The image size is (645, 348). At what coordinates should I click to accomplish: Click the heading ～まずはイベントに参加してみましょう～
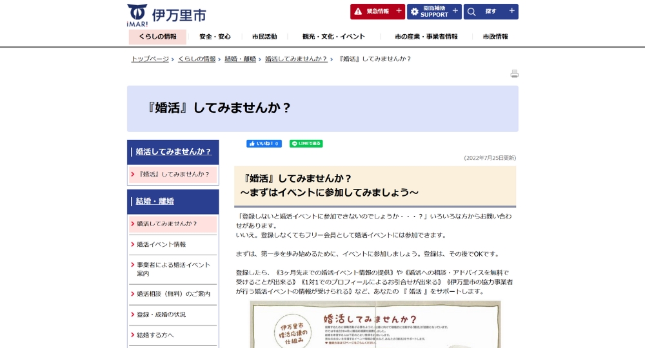[329, 192]
